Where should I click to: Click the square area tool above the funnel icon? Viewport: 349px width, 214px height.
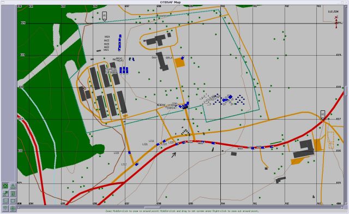coord(5,201)
